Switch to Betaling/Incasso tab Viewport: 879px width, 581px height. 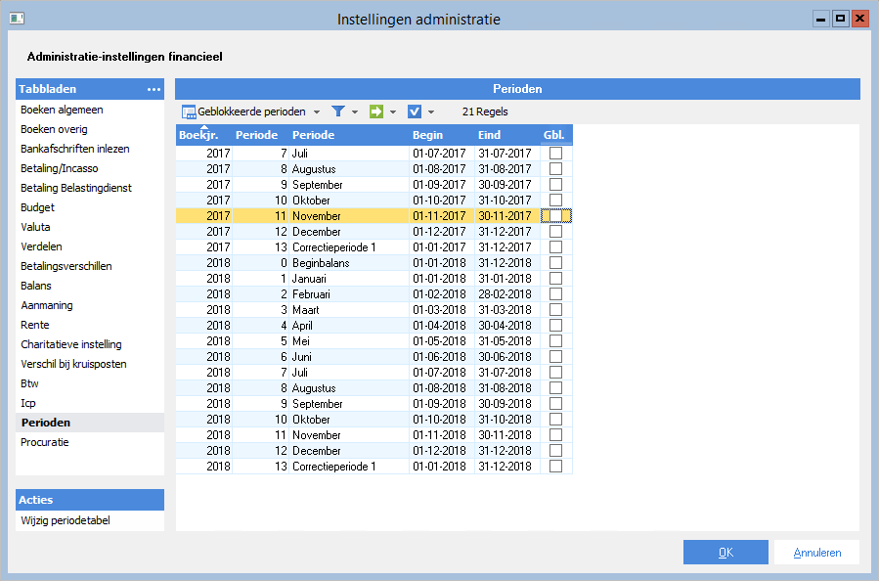(60, 169)
